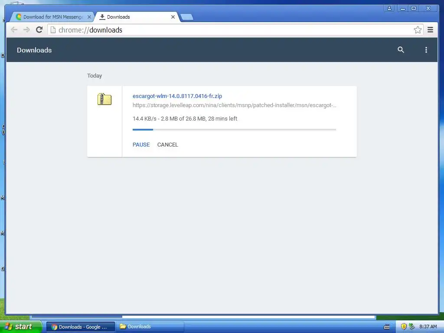Image resolution: width=444 pixels, height=333 pixels.
Task: Click the 8:37 AM system clock
Action: pyautogui.click(x=428, y=326)
